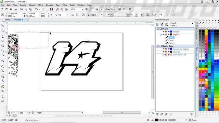Click the outline pen icon in status bar
The image size is (219, 123).
pos(186,120)
